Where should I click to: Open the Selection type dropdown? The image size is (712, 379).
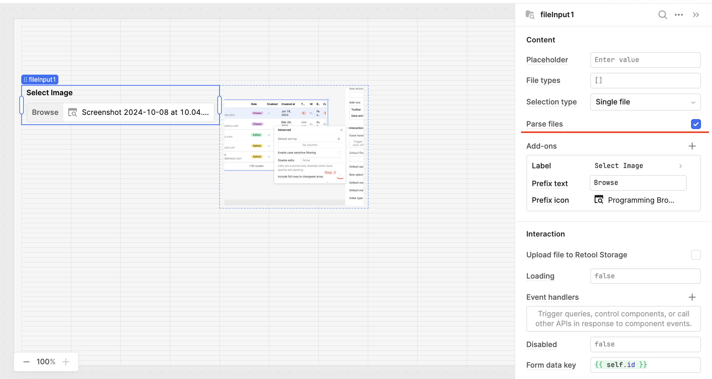(x=645, y=102)
